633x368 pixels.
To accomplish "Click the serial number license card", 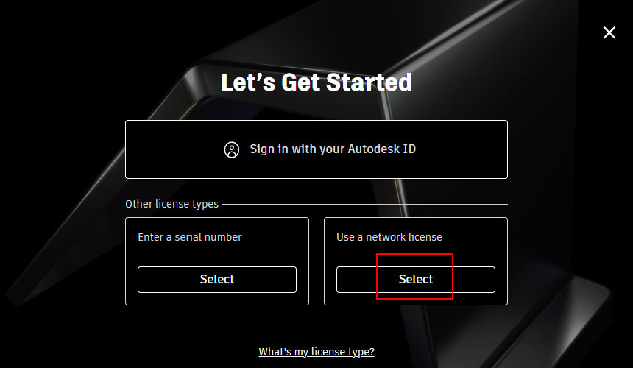I will (217, 253).
